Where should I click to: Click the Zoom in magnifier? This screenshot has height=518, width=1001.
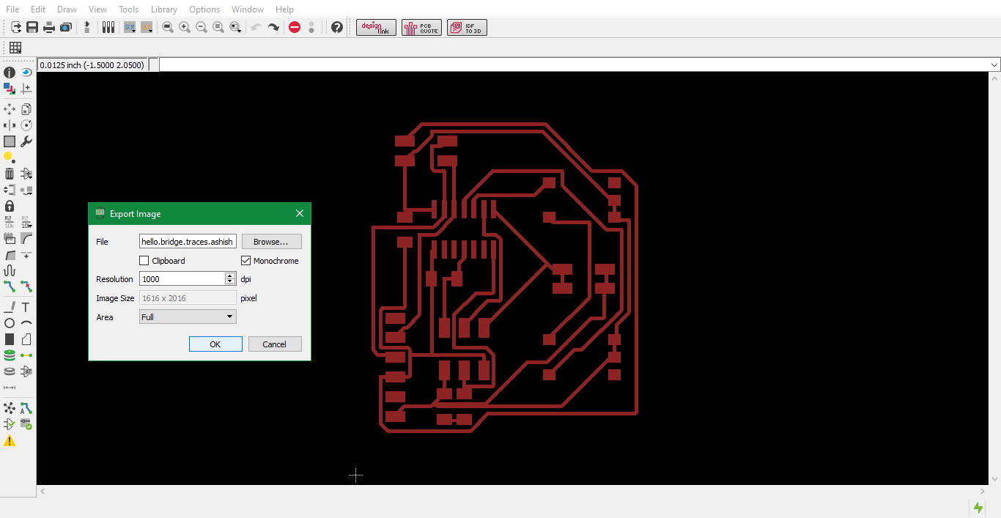tap(185, 27)
